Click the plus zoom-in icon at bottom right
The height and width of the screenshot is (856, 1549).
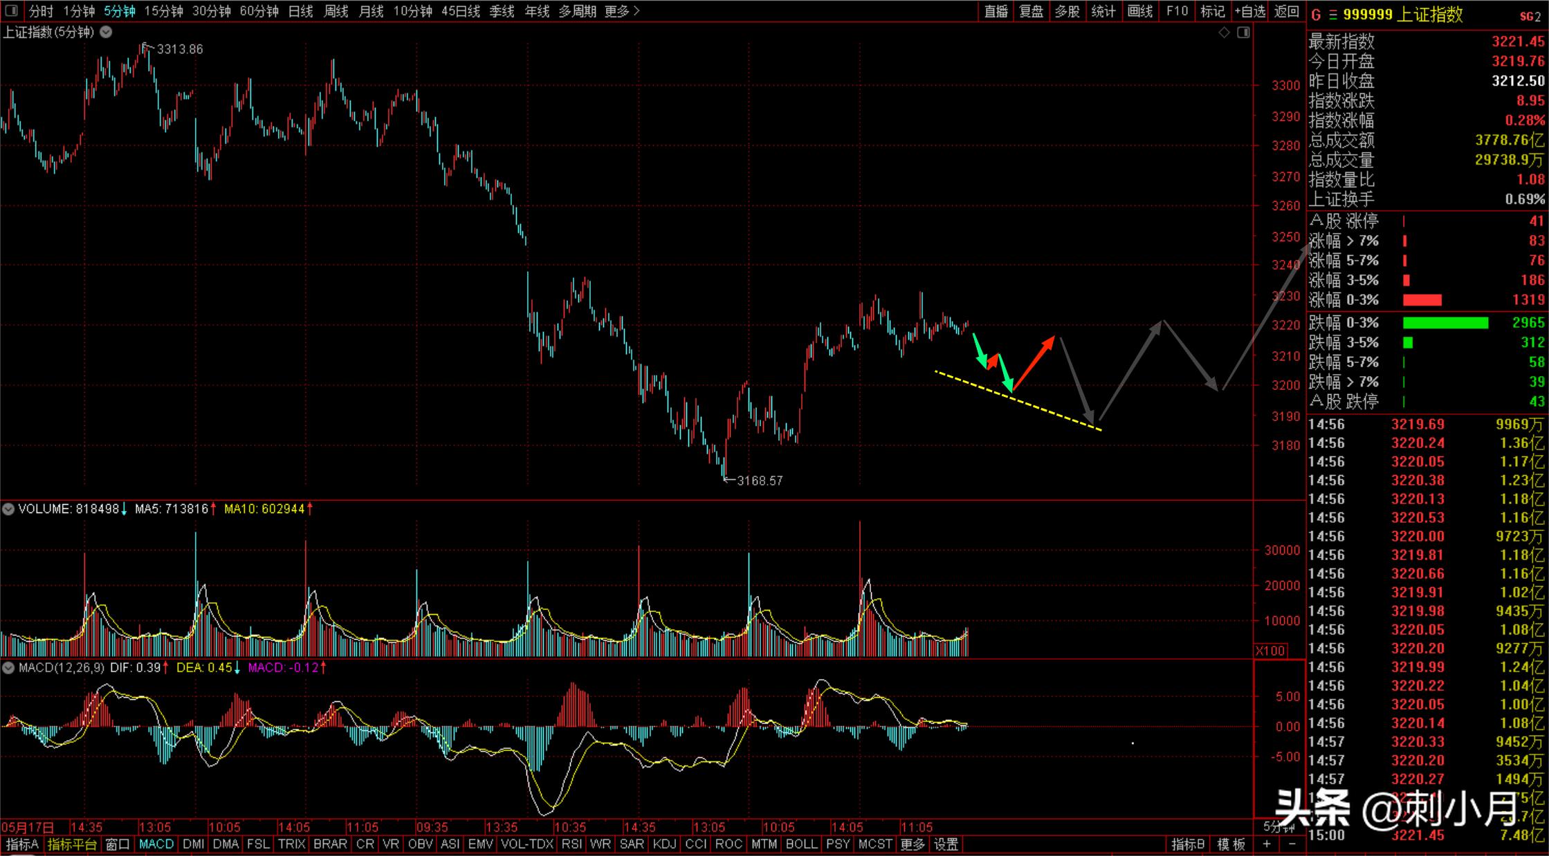click(1266, 844)
